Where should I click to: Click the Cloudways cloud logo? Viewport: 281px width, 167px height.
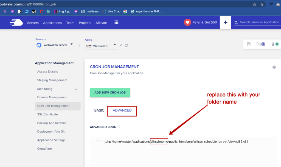click(x=16, y=23)
